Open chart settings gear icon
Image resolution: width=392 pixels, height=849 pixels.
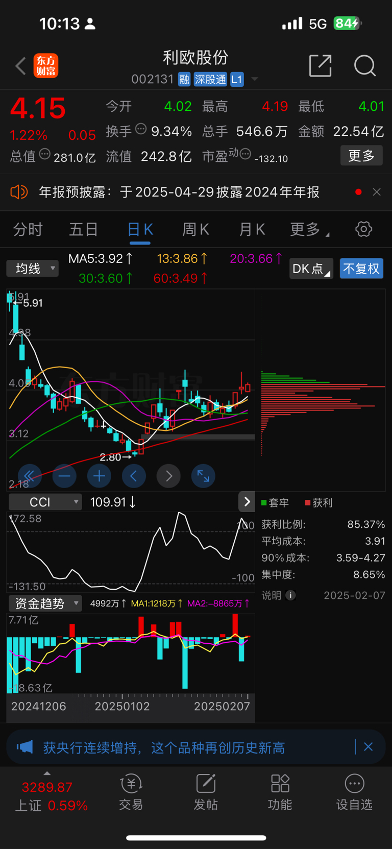tap(363, 229)
